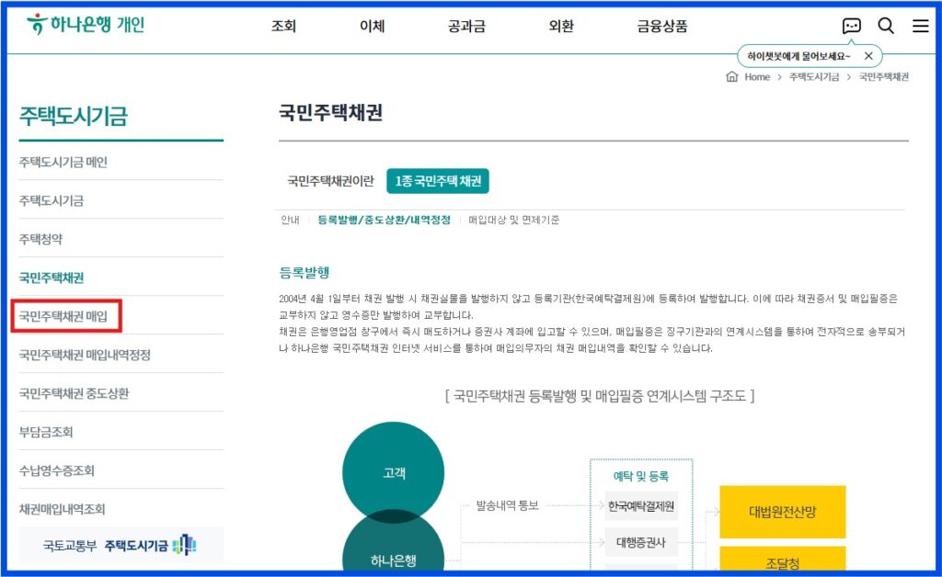Image resolution: width=942 pixels, height=577 pixels.
Task: Open 국민주택채권 매입 sidebar item
Action: tap(63, 316)
